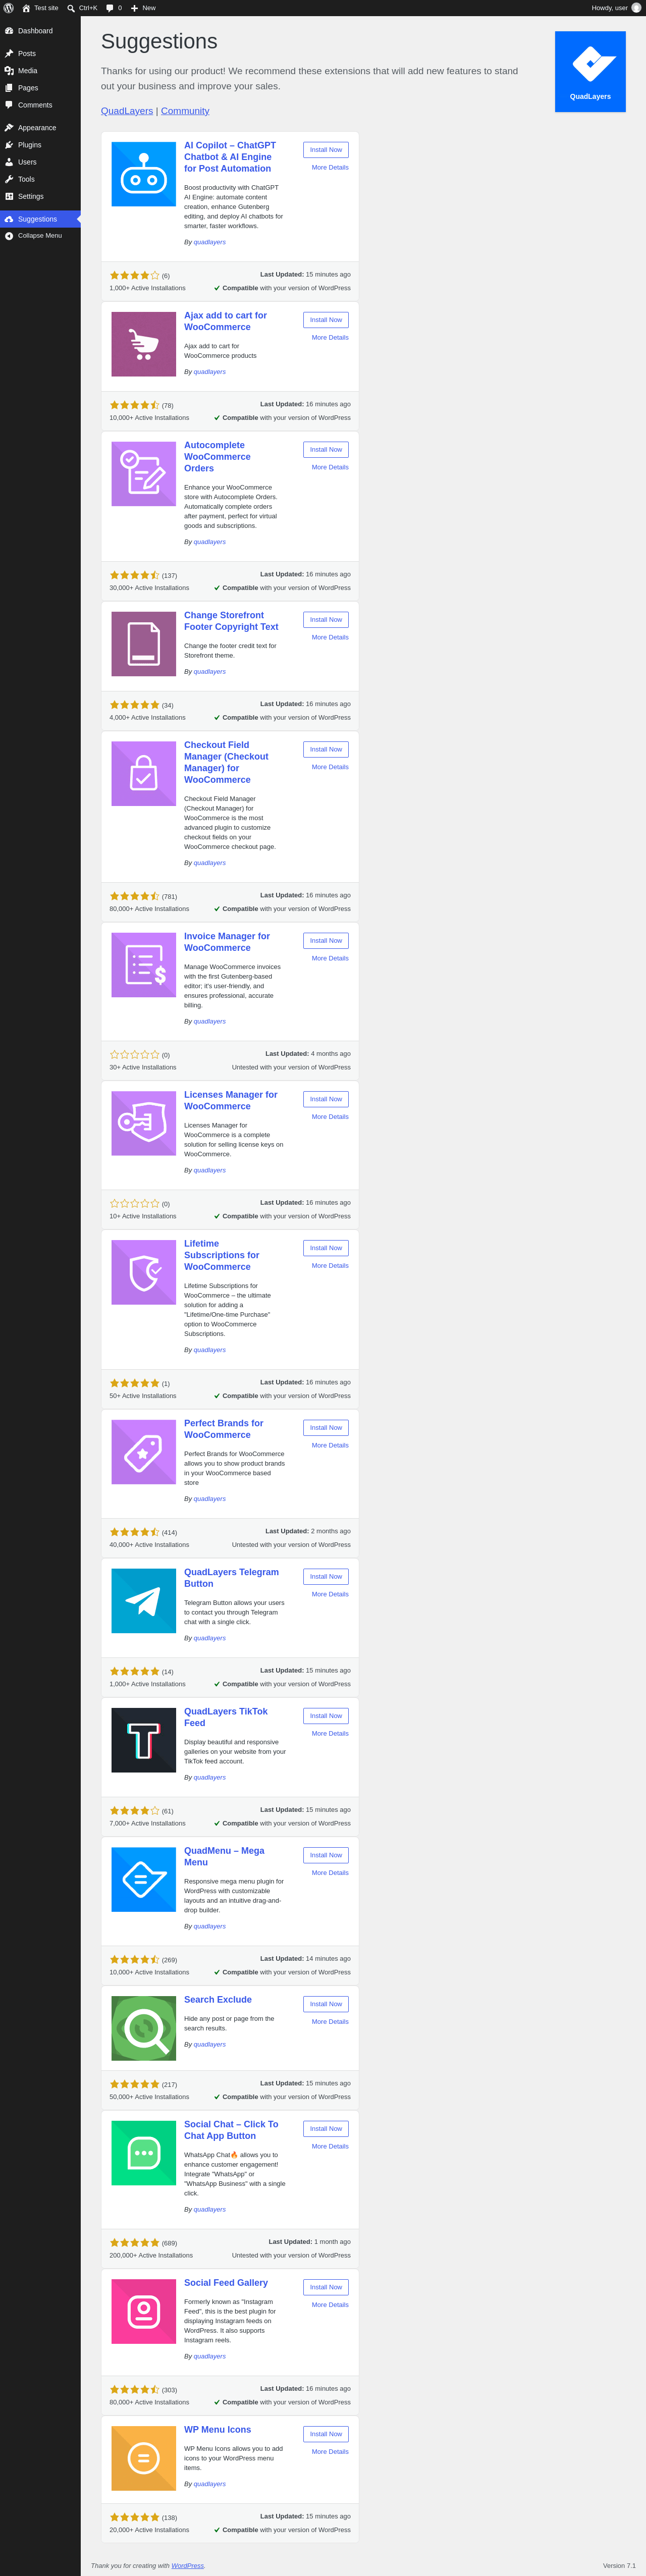Image resolution: width=646 pixels, height=2576 pixels.
Task: Open the user avatar in admin bar
Action: click(636, 8)
